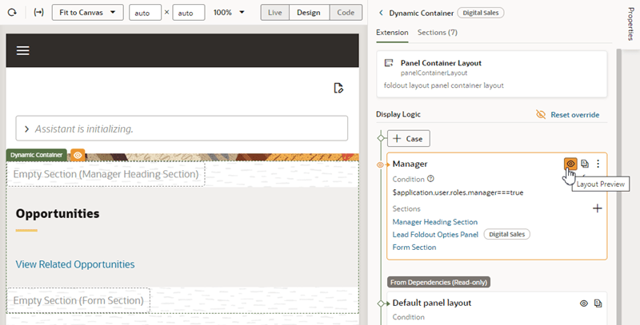Viewport: 640px width, 325px height.
Task: Open the Fit to Canvas dropdown
Action: pyautogui.click(x=87, y=13)
